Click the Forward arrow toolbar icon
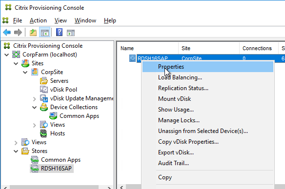The image size is (285, 189). click(18, 33)
